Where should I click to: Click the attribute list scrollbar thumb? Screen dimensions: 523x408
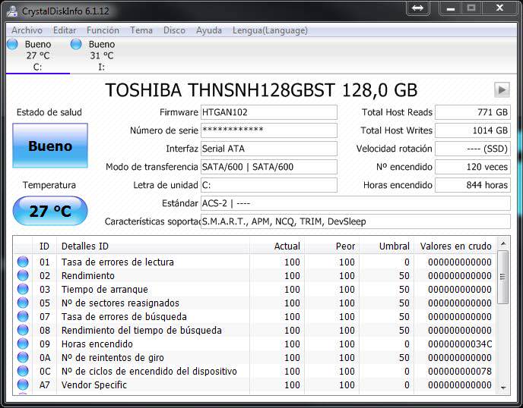(503, 277)
